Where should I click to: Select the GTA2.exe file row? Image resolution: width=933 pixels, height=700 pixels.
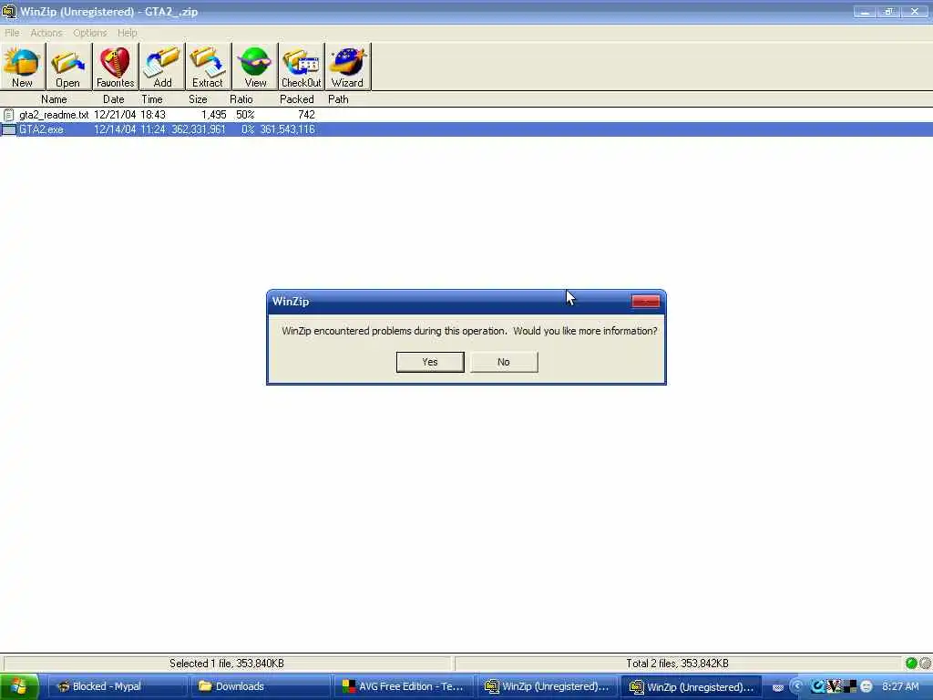(x=466, y=129)
